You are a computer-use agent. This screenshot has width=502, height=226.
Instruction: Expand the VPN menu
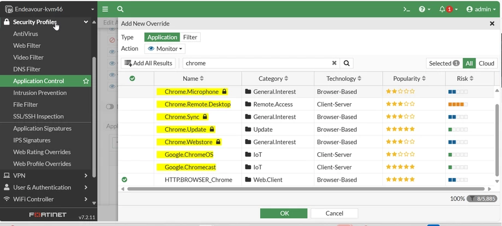point(86,175)
